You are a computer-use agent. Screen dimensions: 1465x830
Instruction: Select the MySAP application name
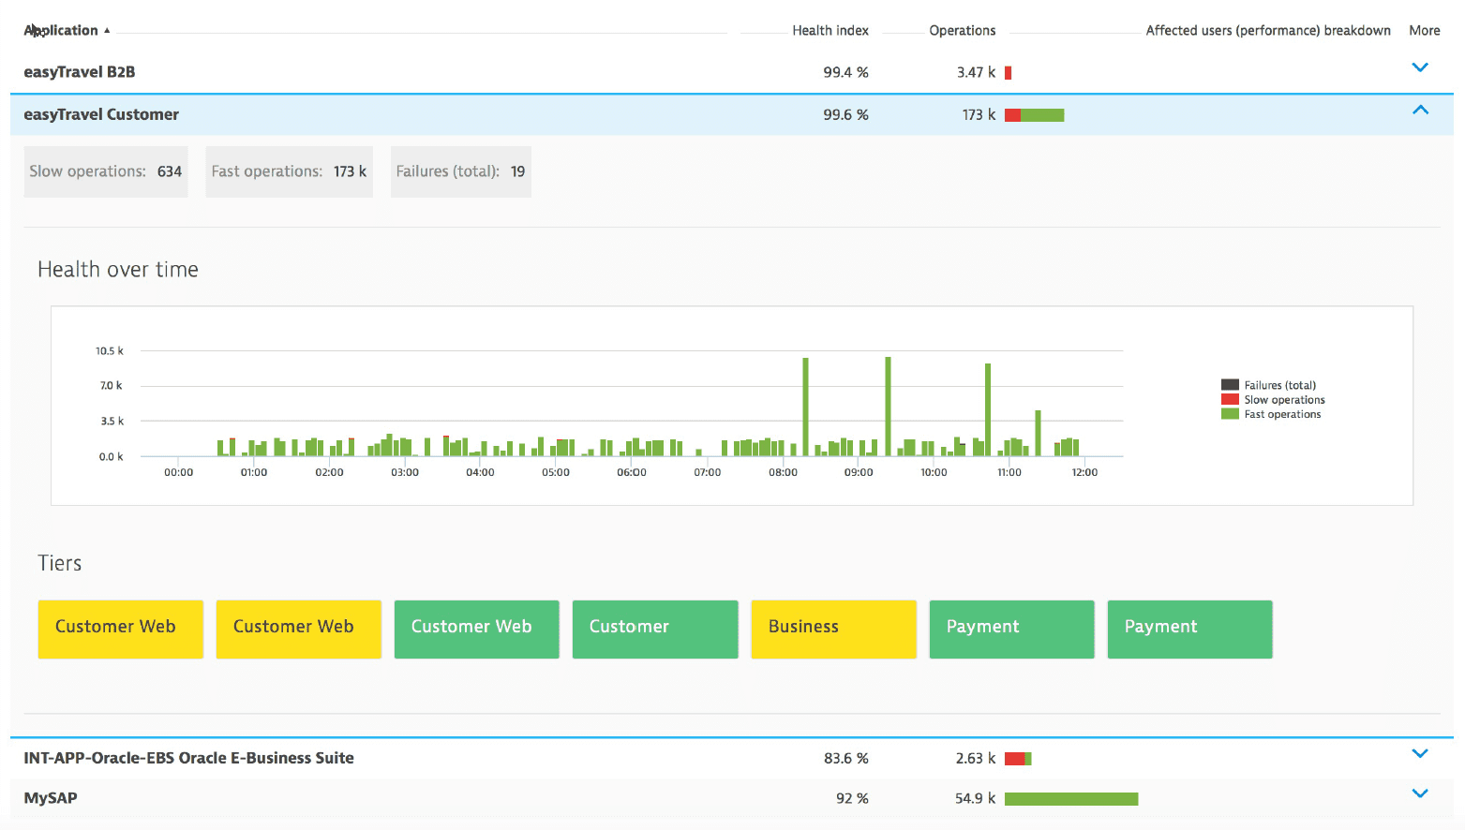[x=51, y=798]
